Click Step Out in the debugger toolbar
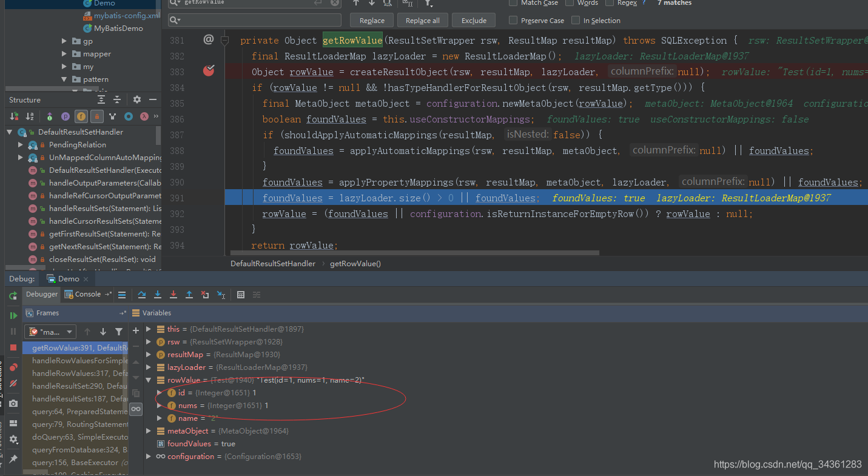The image size is (868, 476). coord(189,295)
